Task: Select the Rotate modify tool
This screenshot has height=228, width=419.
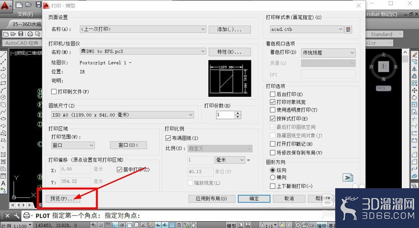Action: (414, 98)
